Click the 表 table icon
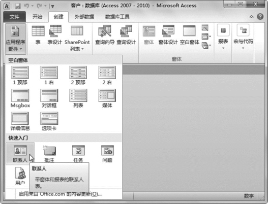 [38, 35]
